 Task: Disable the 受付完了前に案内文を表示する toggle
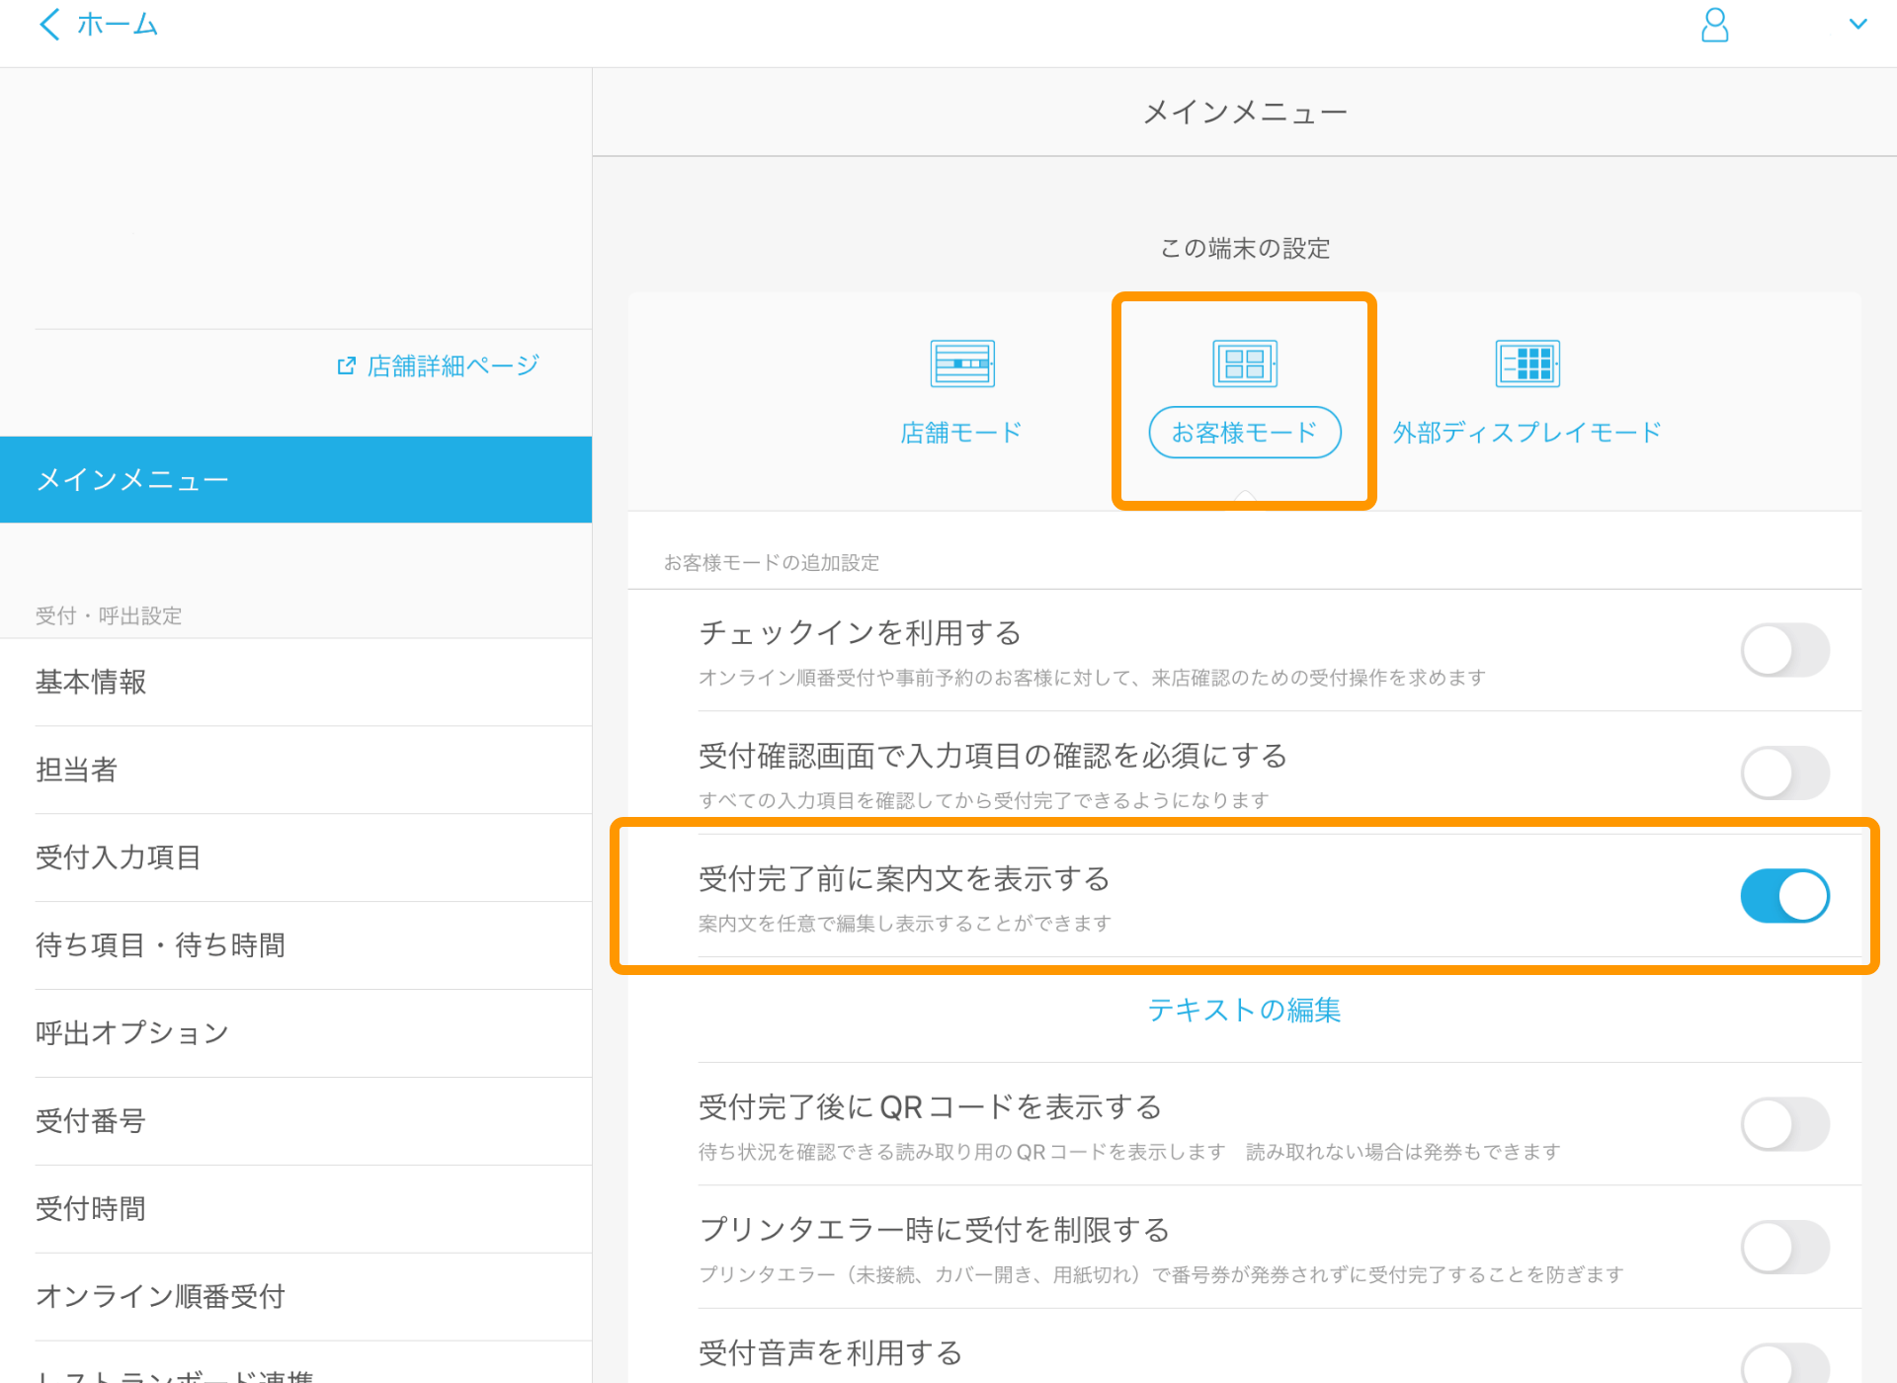point(1783,896)
